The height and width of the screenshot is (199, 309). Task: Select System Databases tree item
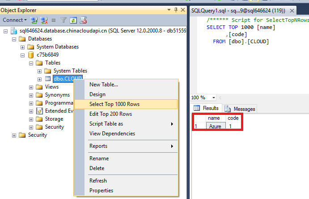[58, 47]
